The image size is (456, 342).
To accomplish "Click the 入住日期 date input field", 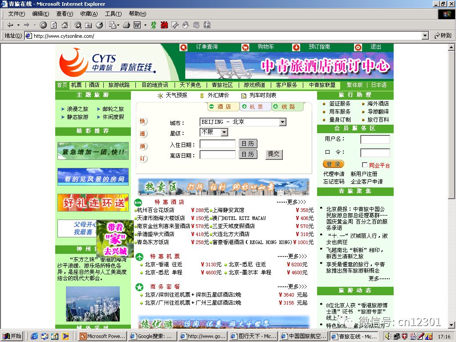I will [x=218, y=144].
